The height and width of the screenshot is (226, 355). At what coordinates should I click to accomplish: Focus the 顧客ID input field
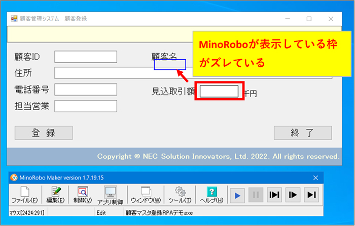coord(86,56)
